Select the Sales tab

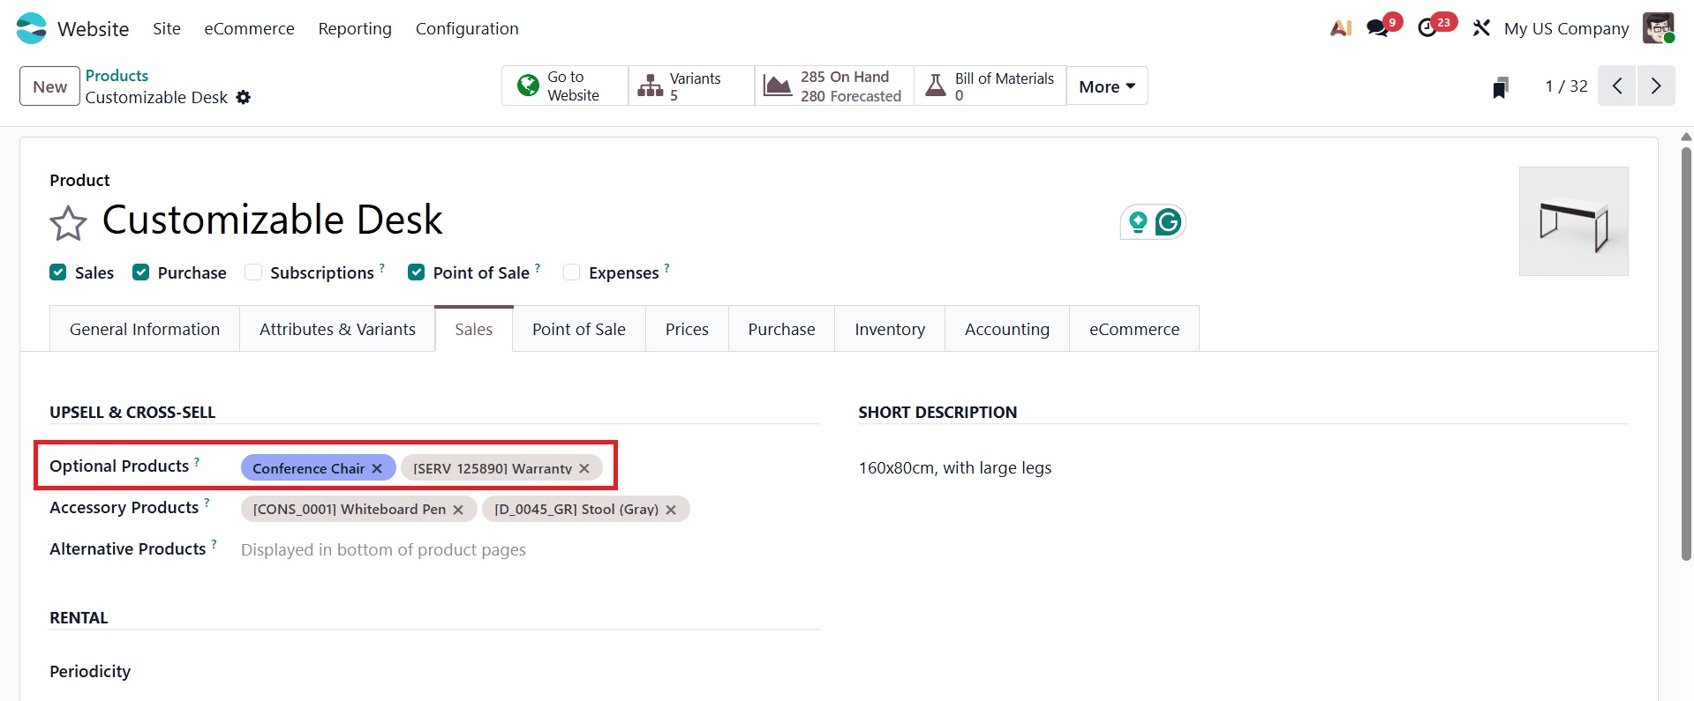pos(474,329)
